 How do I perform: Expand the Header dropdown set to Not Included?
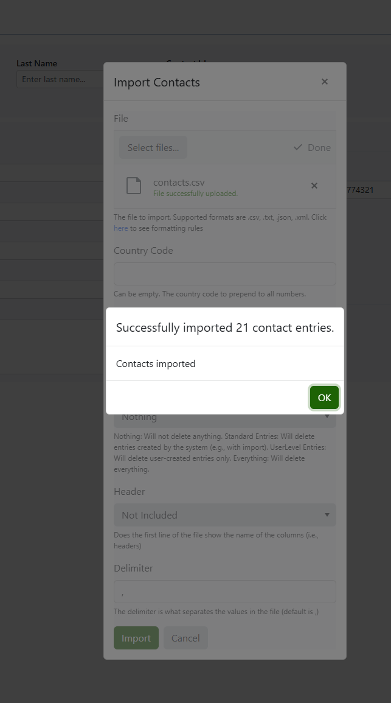coord(225,515)
